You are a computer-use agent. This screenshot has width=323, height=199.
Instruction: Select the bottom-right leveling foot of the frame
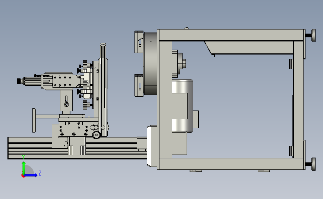(311, 164)
